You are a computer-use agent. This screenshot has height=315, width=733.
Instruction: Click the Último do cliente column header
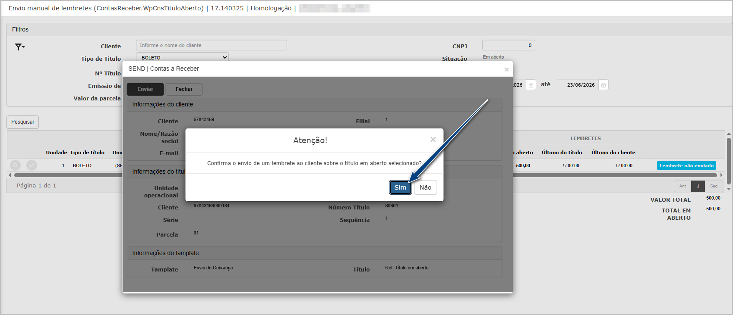point(613,153)
